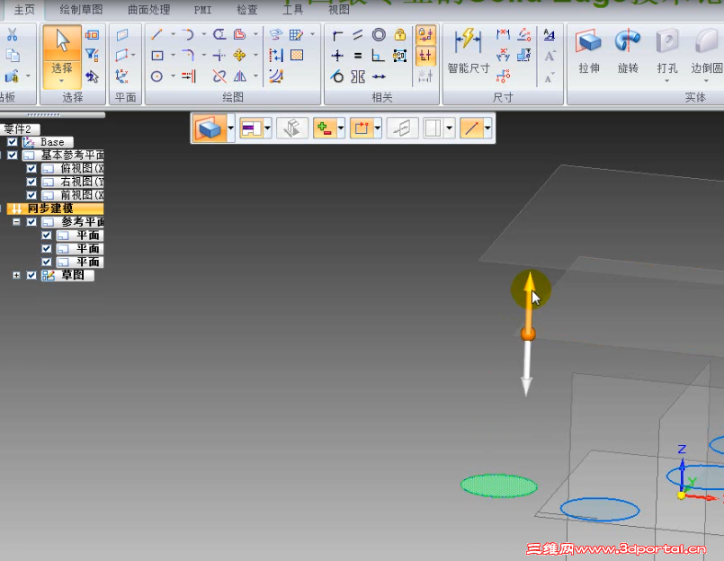Click the text style A icon

(549, 35)
